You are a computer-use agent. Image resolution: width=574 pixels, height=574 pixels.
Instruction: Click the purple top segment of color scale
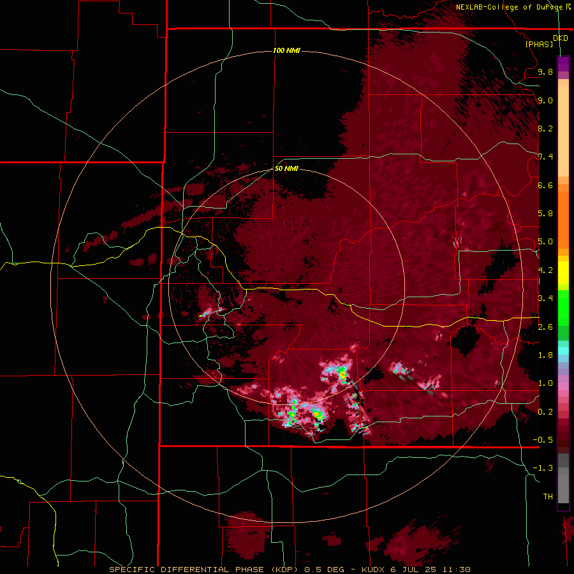tap(563, 64)
